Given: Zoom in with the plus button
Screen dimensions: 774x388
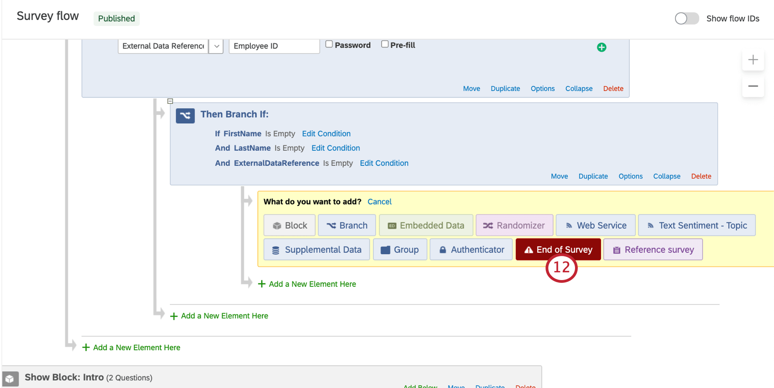Looking at the screenshot, I should [x=753, y=60].
